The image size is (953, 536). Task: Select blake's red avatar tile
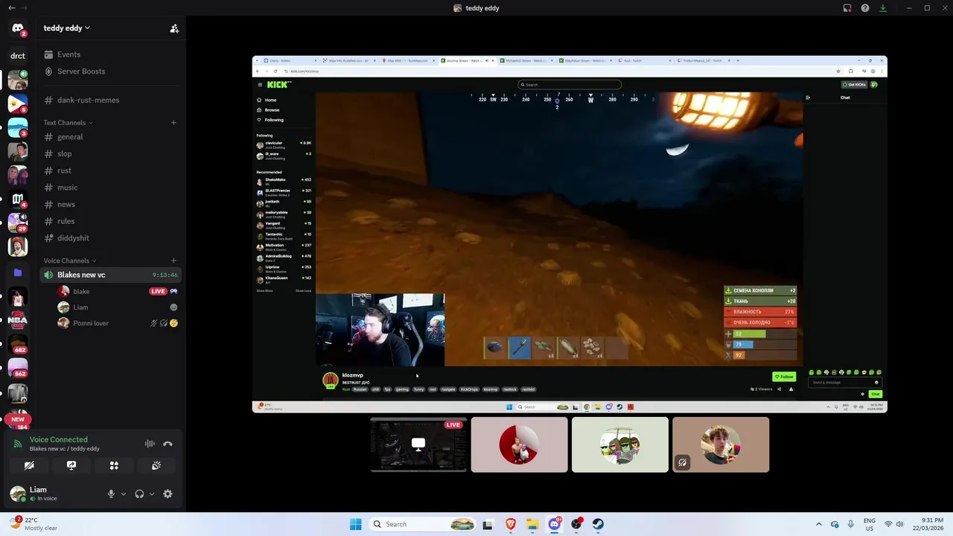pos(519,444)
